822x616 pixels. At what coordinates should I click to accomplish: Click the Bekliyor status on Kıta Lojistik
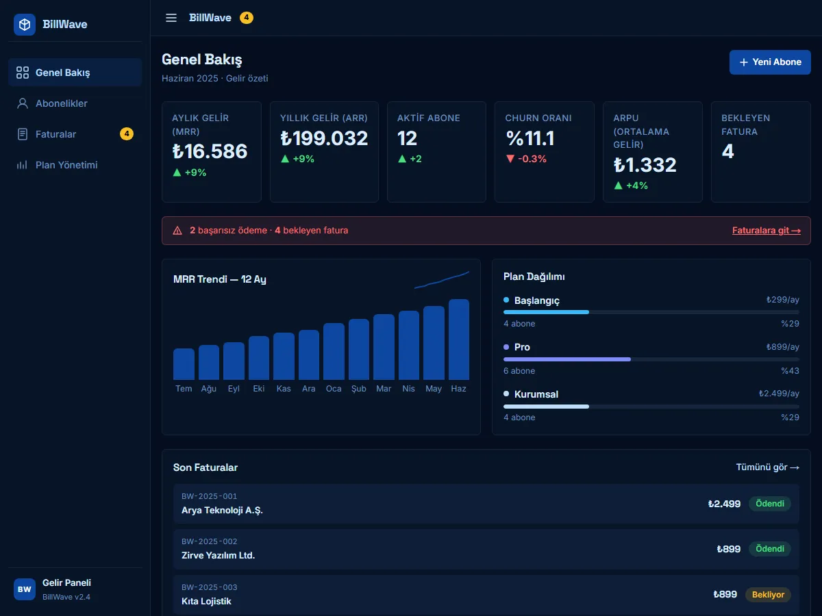point(768,595)
